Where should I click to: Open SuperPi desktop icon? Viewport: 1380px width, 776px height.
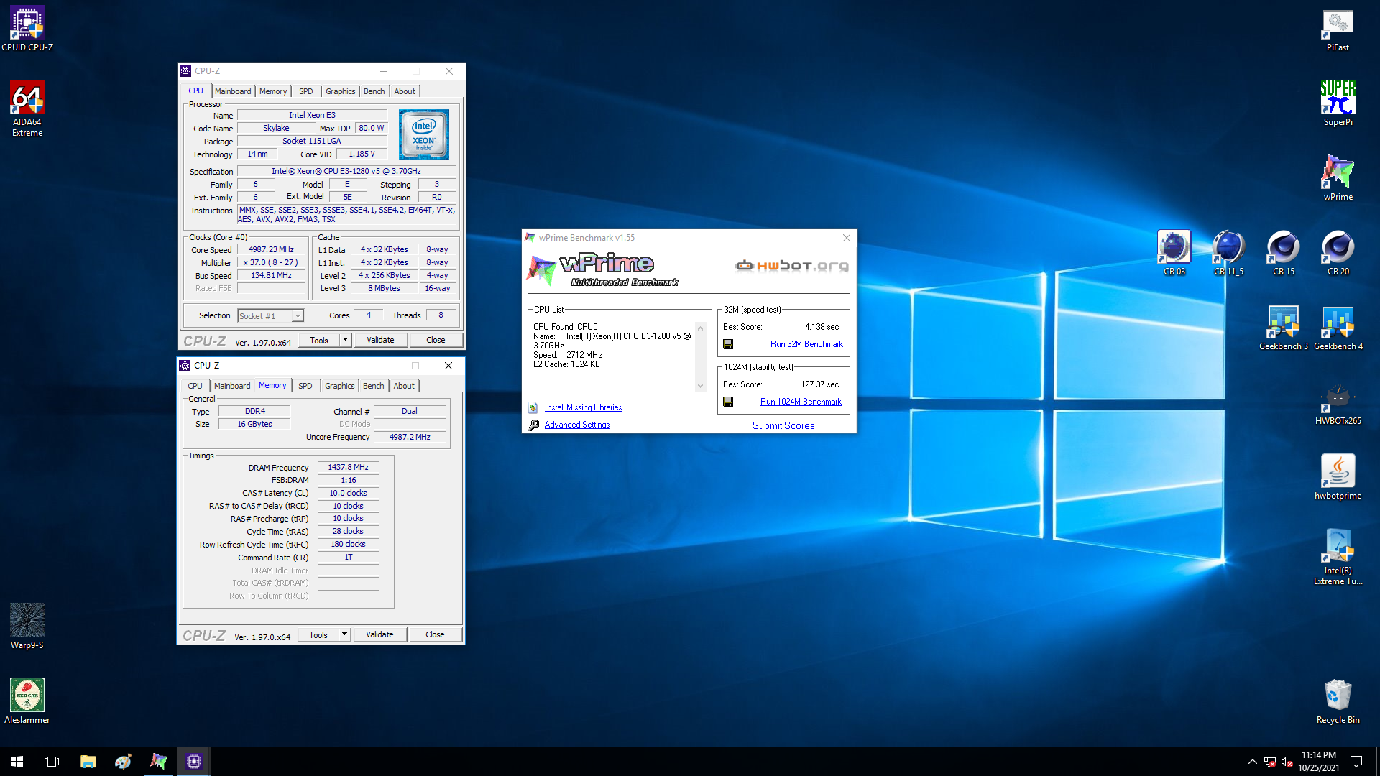click(1338, 103)
